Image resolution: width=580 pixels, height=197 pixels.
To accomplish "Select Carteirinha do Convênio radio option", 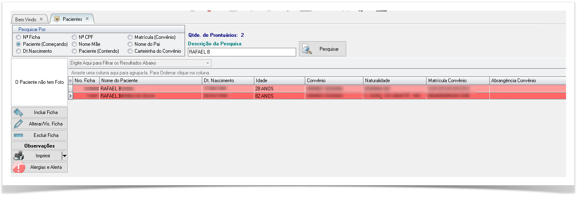I will tap(130, 51).
